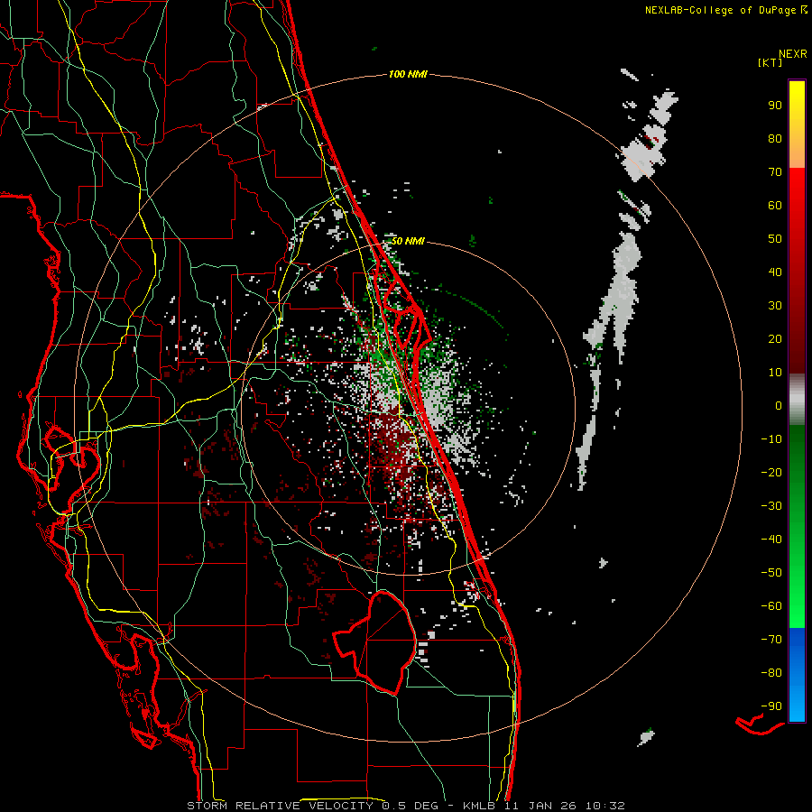Image resolution: width=812 pixels, height=812 pixels.
Task: Click the -20 value on the velocity scale
Action: [771, 473]
